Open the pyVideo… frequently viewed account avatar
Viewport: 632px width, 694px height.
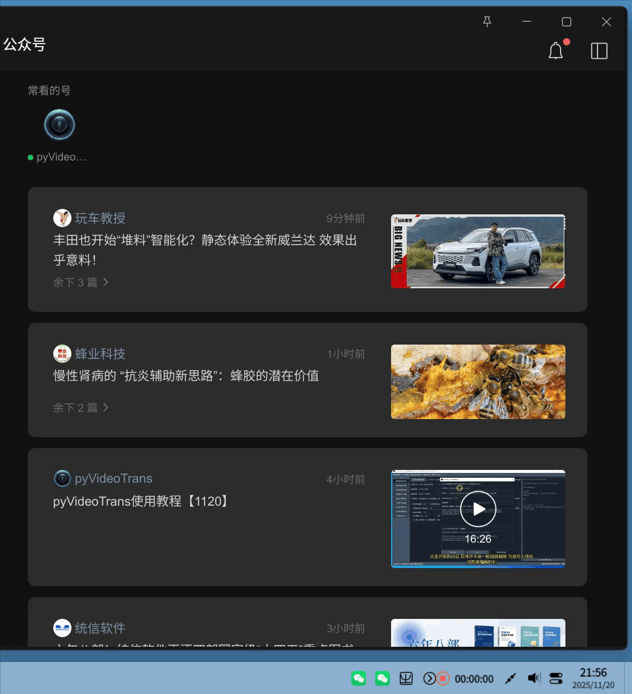click(59, 124)
